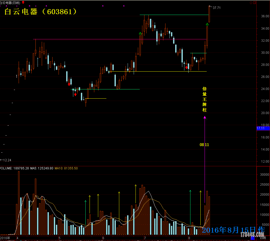Viewport: 270px width, 241px height.
Task: Click the tallest volume bar in early April
Action: tap(19, 203)
